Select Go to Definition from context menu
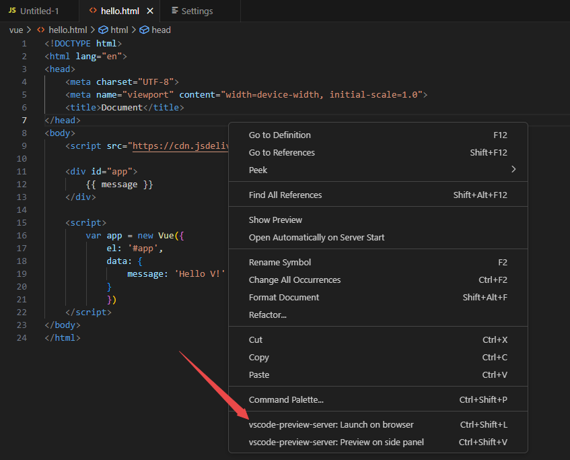Viewport: 570px width, 460px height. tap(280, 135)
